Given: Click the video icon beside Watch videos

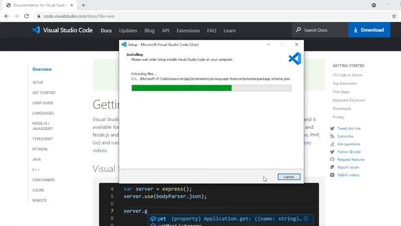Looking at the screenshot, I should (332, 175).
